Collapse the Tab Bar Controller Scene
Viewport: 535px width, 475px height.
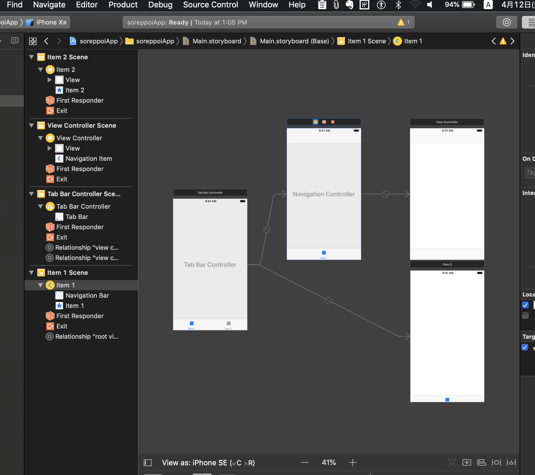(x=32, y=194)
